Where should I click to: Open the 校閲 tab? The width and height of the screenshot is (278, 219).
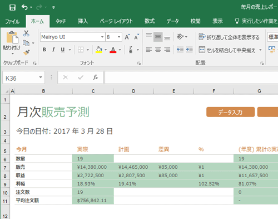pyautogui.click(x=195, y=21)
